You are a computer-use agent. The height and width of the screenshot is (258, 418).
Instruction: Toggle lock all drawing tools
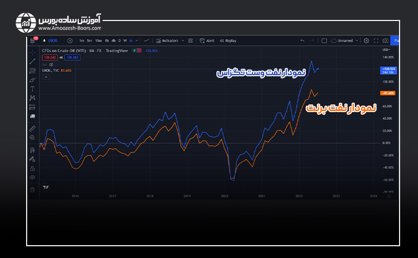(32, 168)
